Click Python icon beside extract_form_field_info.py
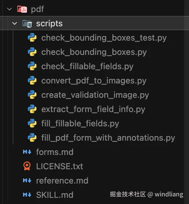Screen dimensions: 189x204 [x=32, y=109]
